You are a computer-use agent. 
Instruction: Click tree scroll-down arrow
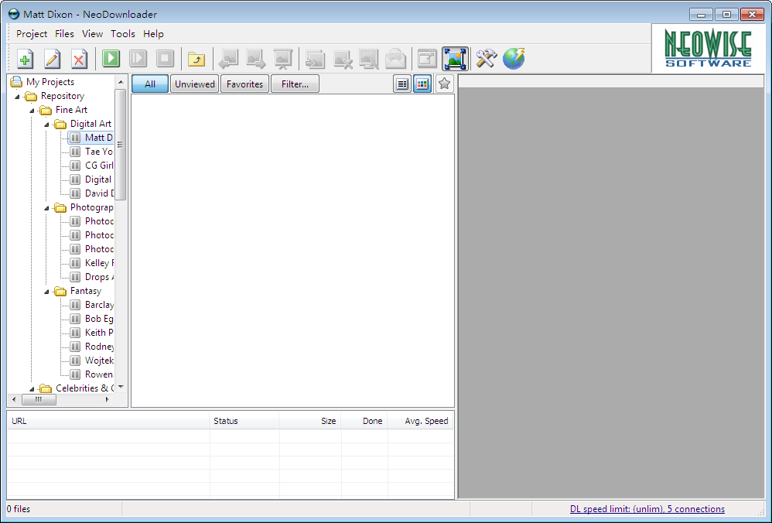click(x=121, y=387)
